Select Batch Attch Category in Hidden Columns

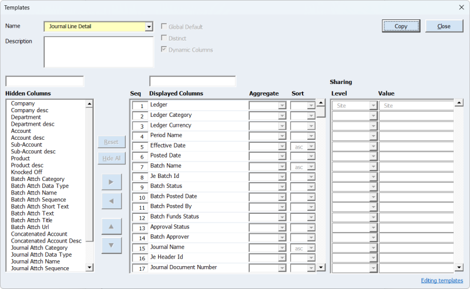(38, 179)
